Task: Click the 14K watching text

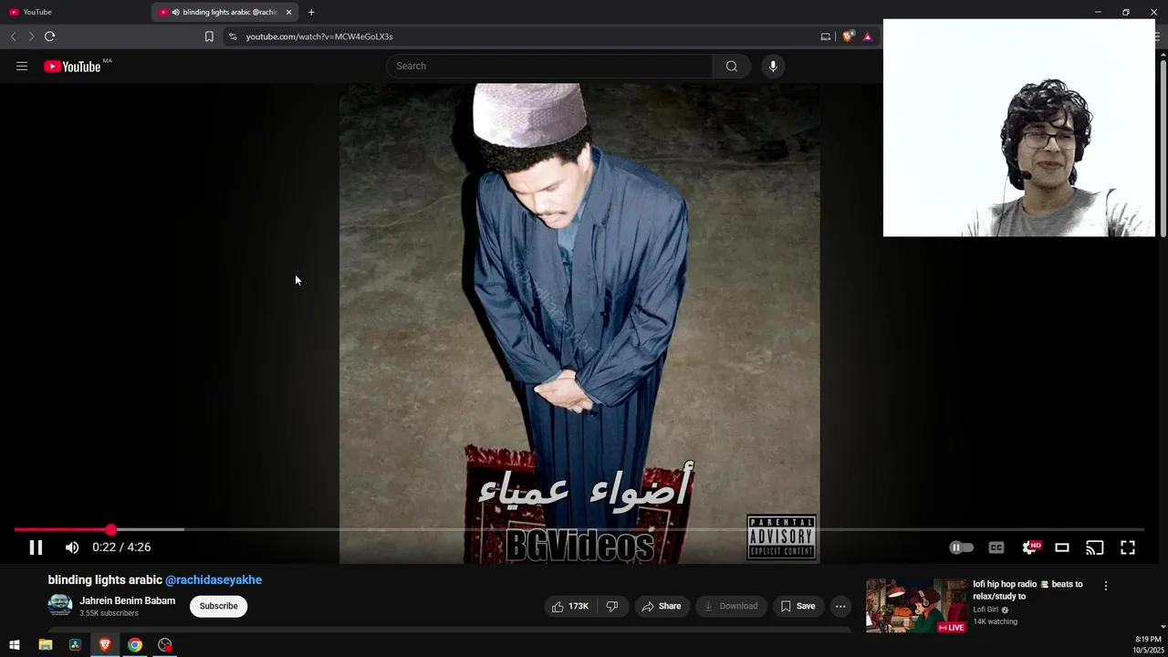Action: pyautogui.click(x=995, y=622)
